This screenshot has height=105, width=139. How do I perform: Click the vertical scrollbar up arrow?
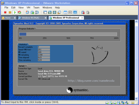click(136, 21)
